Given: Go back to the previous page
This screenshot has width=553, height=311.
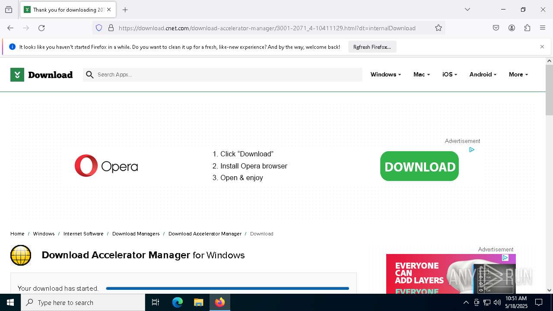Looking at the screenshot, I should click(10, 28).
